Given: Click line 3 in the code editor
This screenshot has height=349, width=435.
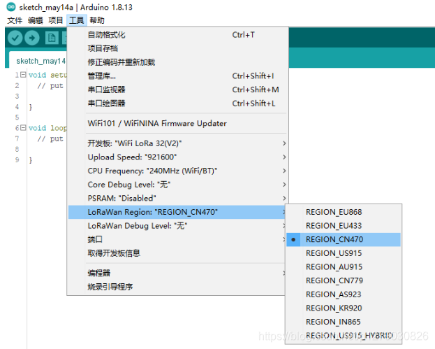Looking at the screenshot, I should (47, 96).
